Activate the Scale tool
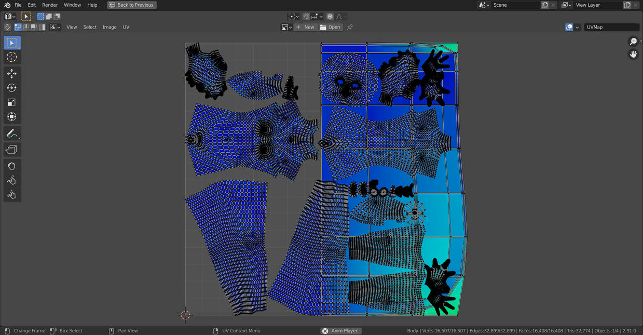 pos(12,102)
